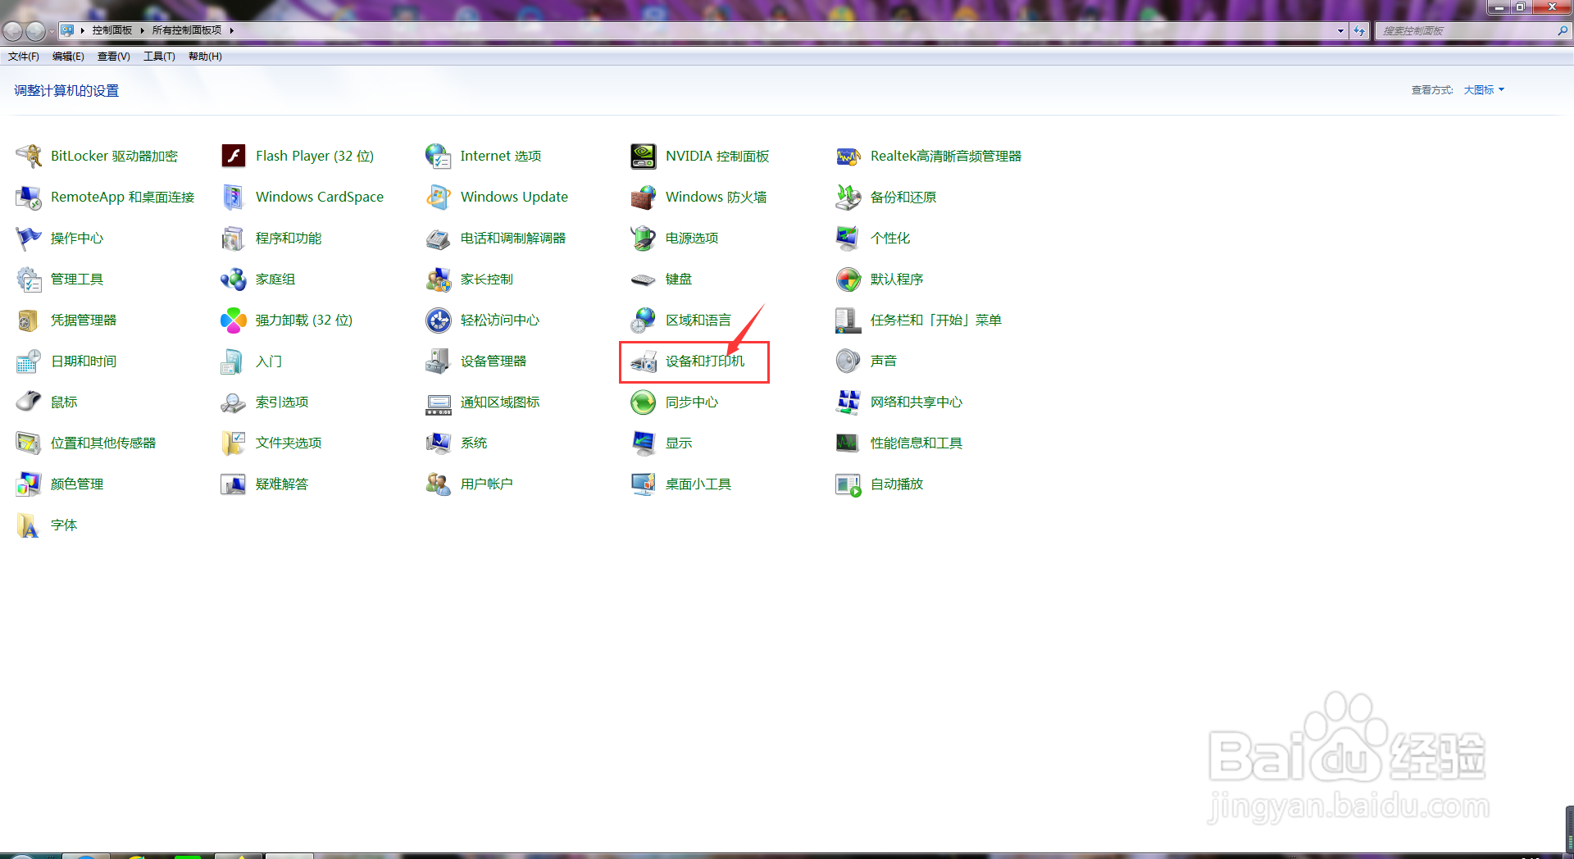The image size is (1574, 859).
Task: Open the 鼠标 settings
Action: coord(63,402)
